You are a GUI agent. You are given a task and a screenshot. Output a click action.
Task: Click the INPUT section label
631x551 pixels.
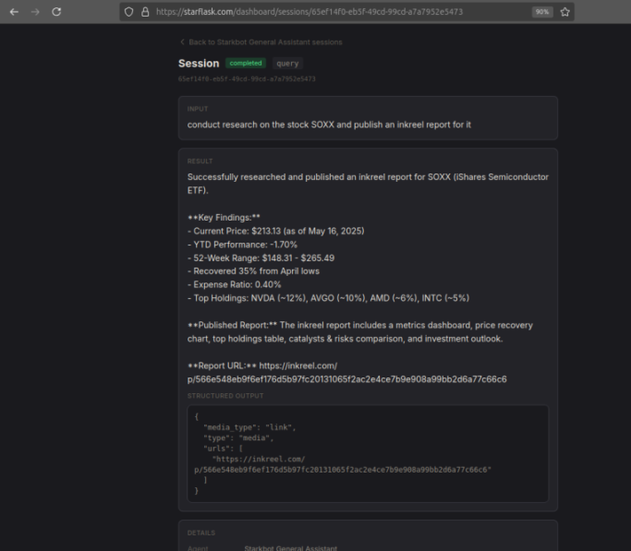tap(198, 109)
